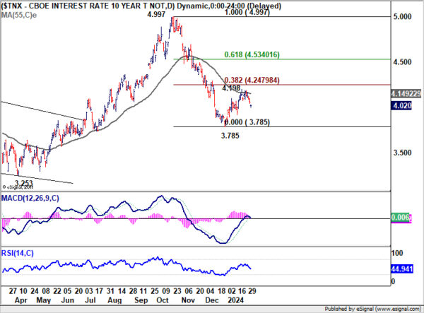Click the Jun month label on time axis
Image resolution: width=424 pixels, height=313 pixels.
click(x=68, y=300)
